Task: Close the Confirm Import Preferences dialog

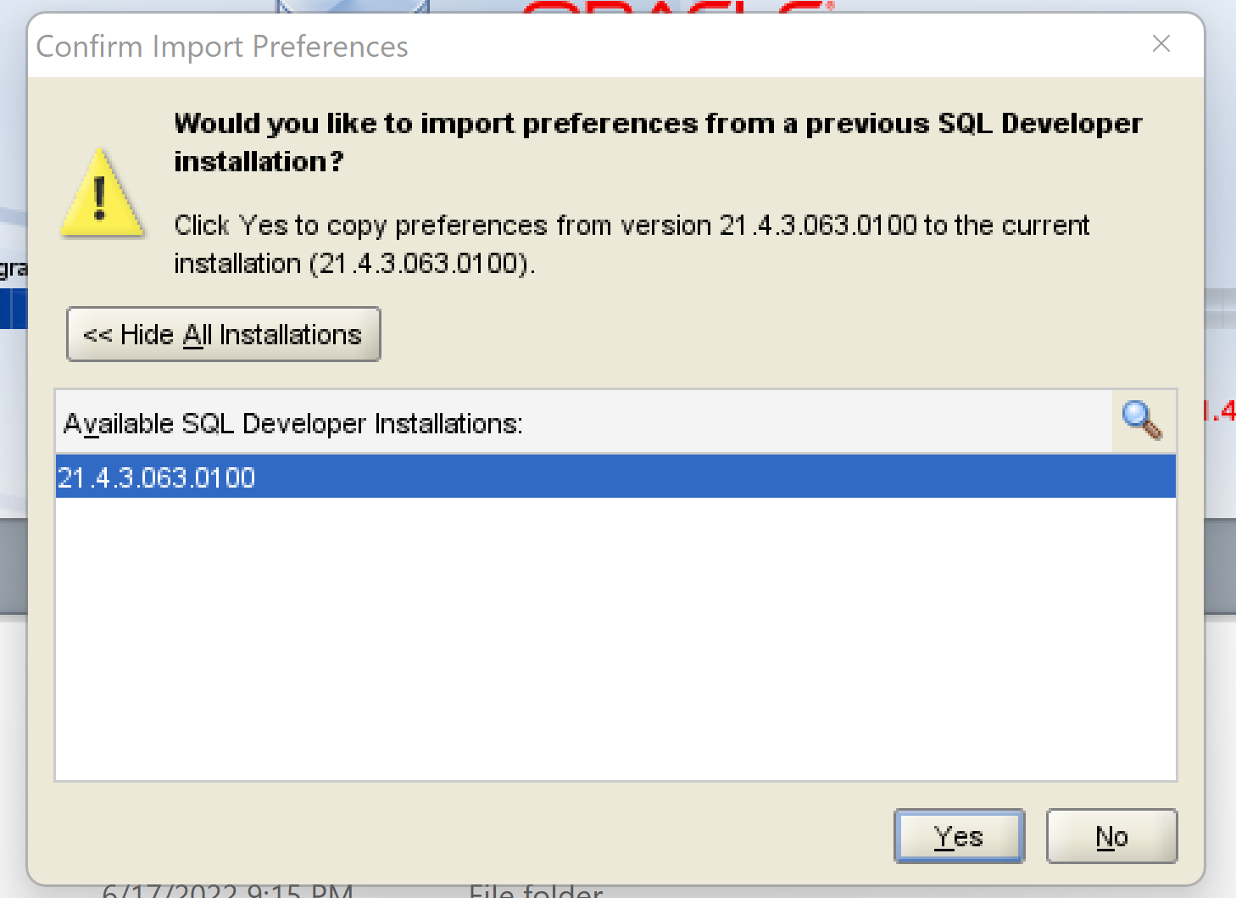Action: tap(1161, 44)
